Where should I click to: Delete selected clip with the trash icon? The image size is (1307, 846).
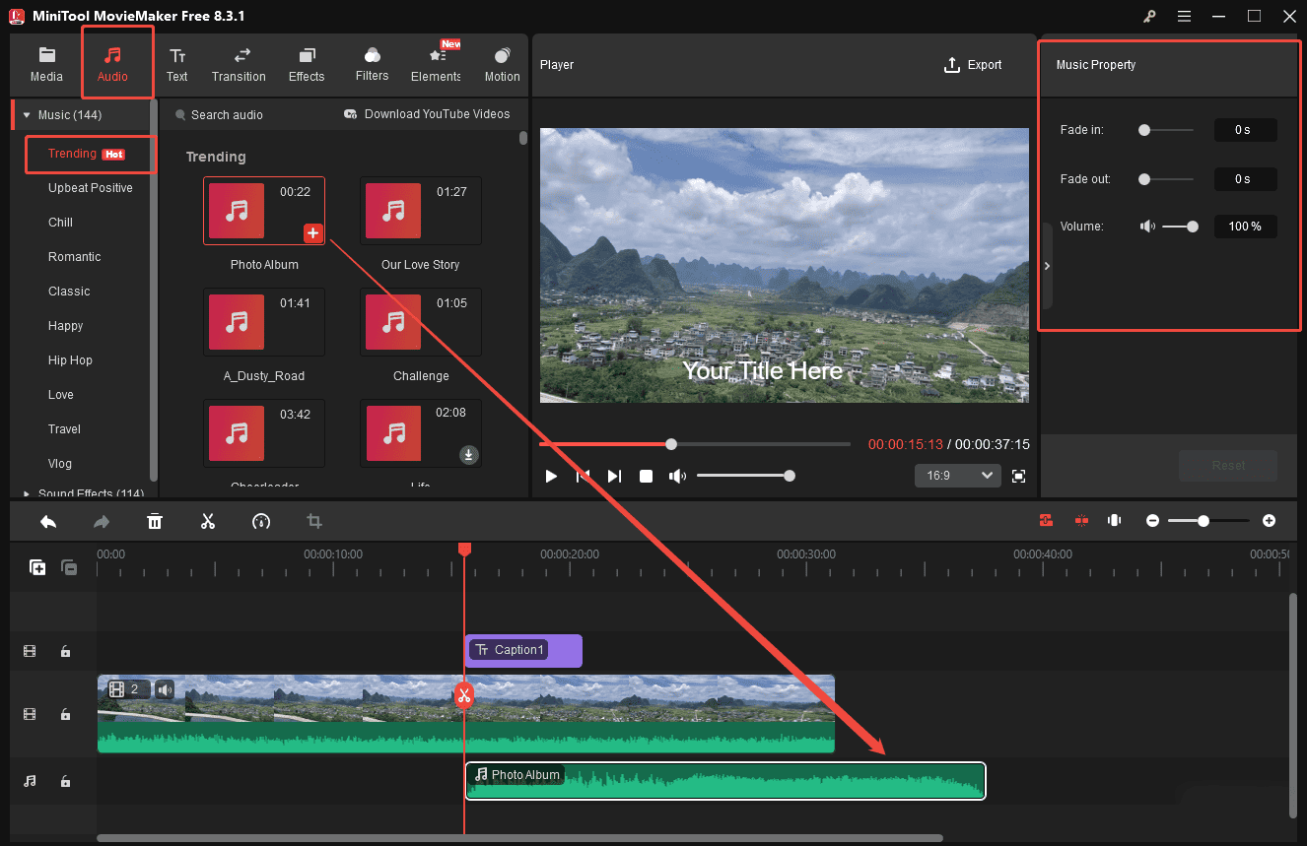[155, 520]
